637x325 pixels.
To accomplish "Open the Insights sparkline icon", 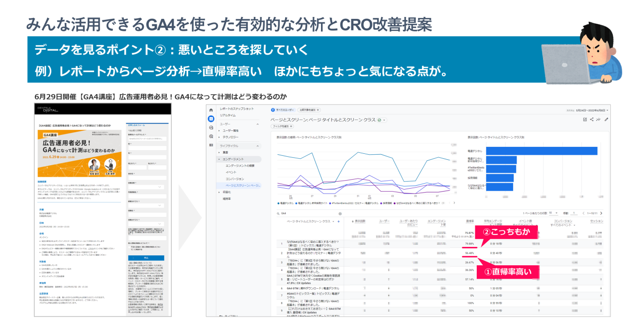I will click(x=599, y=119).
